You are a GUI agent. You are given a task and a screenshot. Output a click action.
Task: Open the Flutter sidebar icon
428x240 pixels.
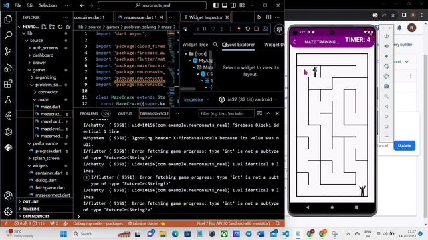pos(8,116)
